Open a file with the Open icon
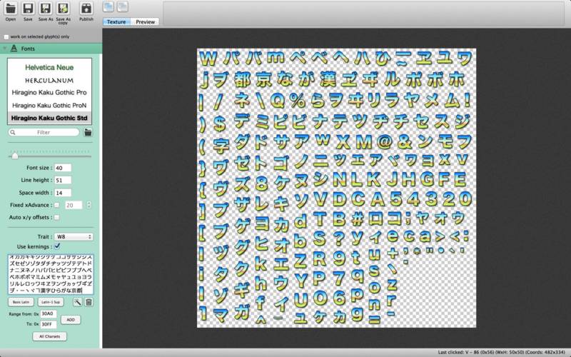The width and height of the screenshot is (571, 357). 11,9
